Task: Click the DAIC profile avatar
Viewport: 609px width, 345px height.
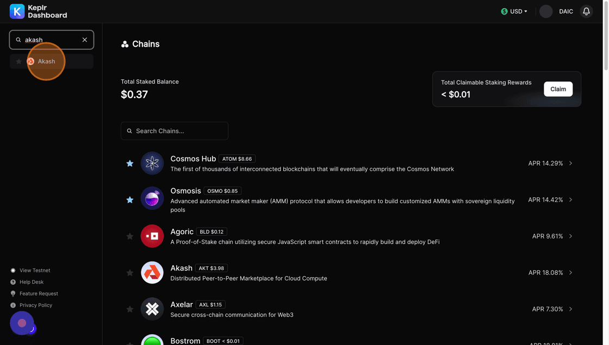Action: click(546, 11)
